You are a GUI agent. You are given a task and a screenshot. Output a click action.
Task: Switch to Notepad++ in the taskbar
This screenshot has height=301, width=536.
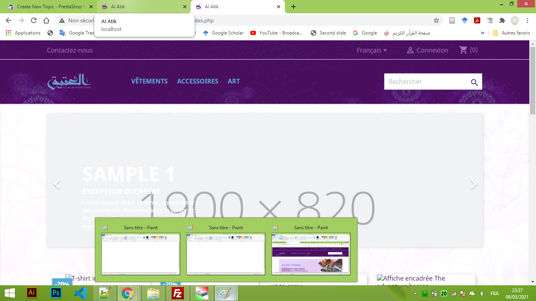click(x=105, y=293)
